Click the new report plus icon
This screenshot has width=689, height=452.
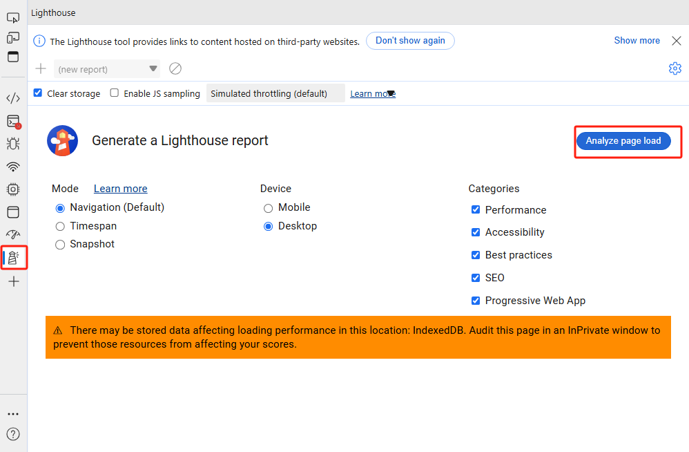click(41, 68)
